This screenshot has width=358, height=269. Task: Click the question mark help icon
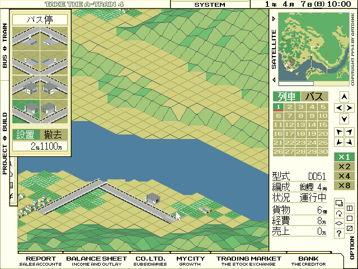tap(339, 234)
